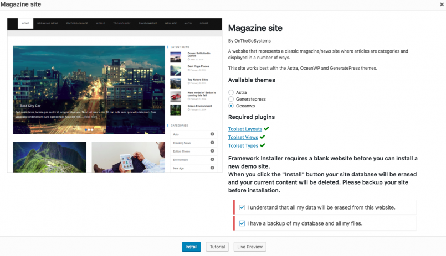Close the Magazine site dialog
The image size is (446, 256).
click(x=442, y=4)
